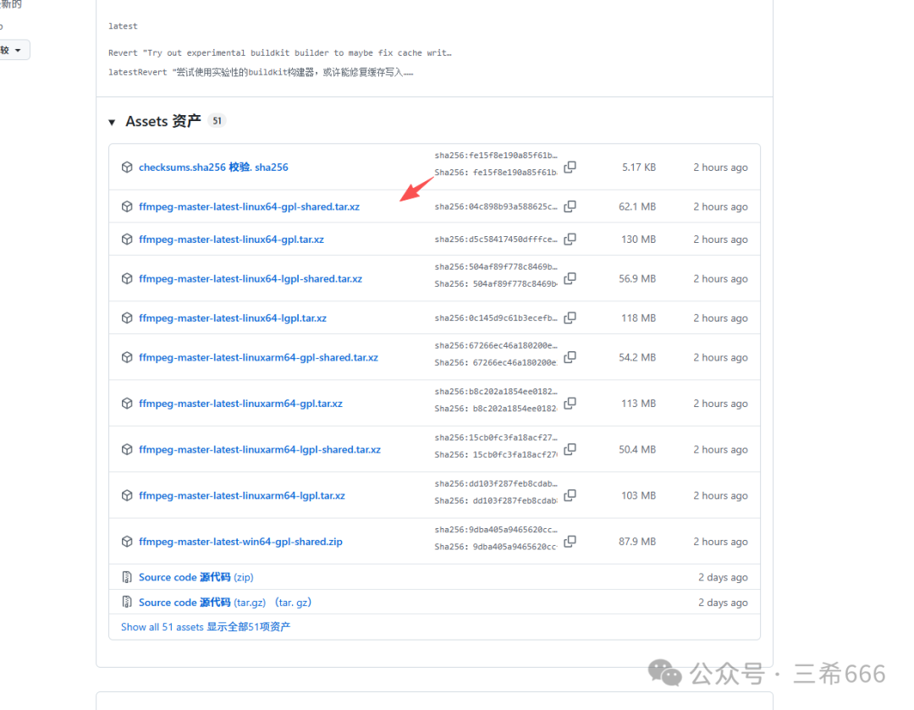
Task: Click size text 103 MB
Action: 638,496
